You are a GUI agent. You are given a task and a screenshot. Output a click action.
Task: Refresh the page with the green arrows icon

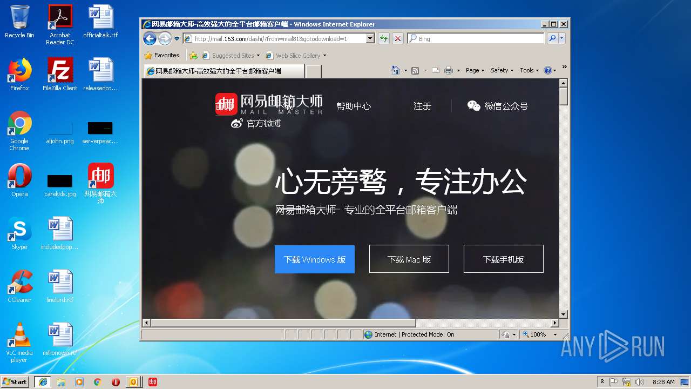coord(383,39)
